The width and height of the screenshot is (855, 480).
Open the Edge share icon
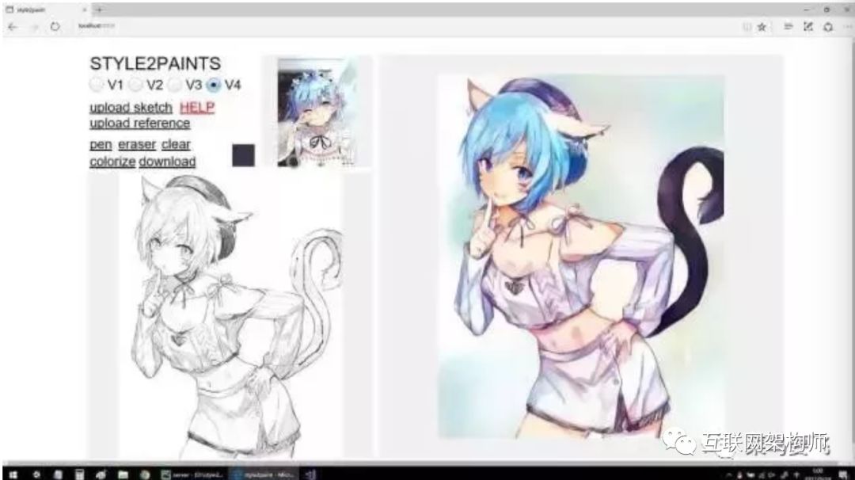point(828,27)
